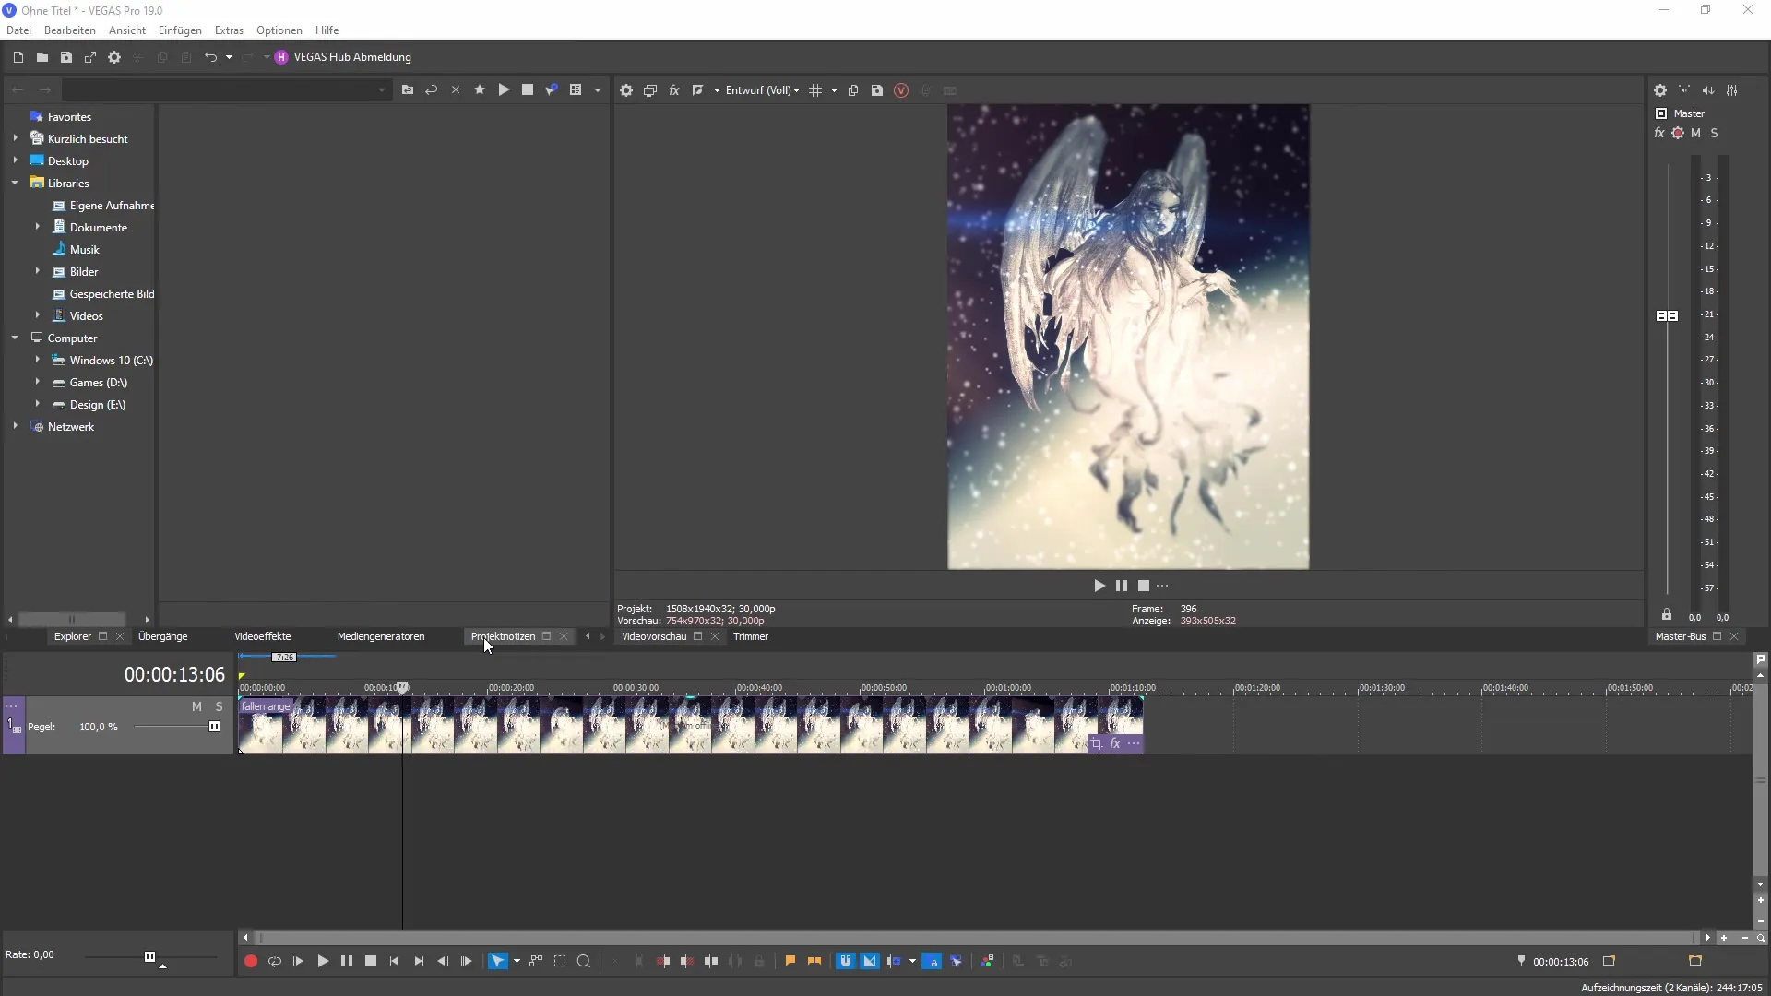
Task: Click the Master volume fader
Action: click(1667, 315)
